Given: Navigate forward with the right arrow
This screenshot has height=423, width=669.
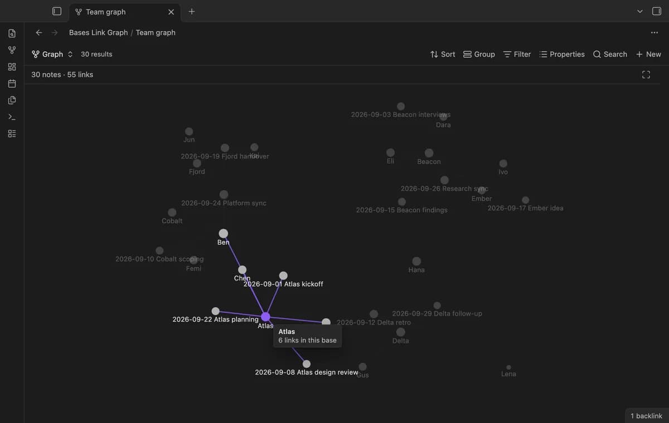Looking at the screenshot, I should [x=55, y=32].
